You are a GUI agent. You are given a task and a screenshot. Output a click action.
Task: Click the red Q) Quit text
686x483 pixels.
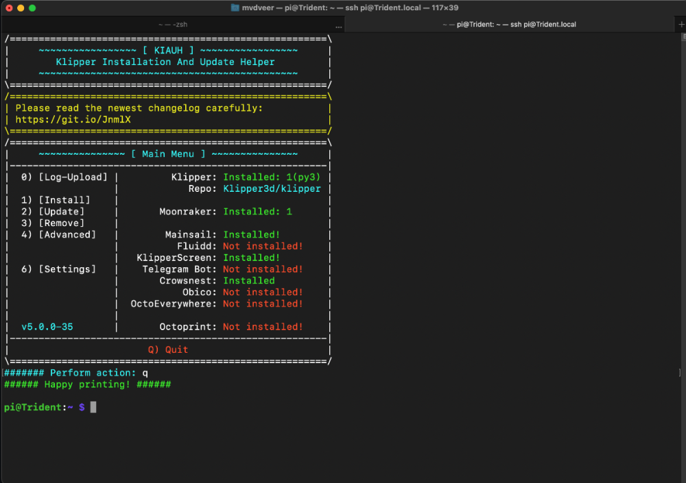coord(168,349)
